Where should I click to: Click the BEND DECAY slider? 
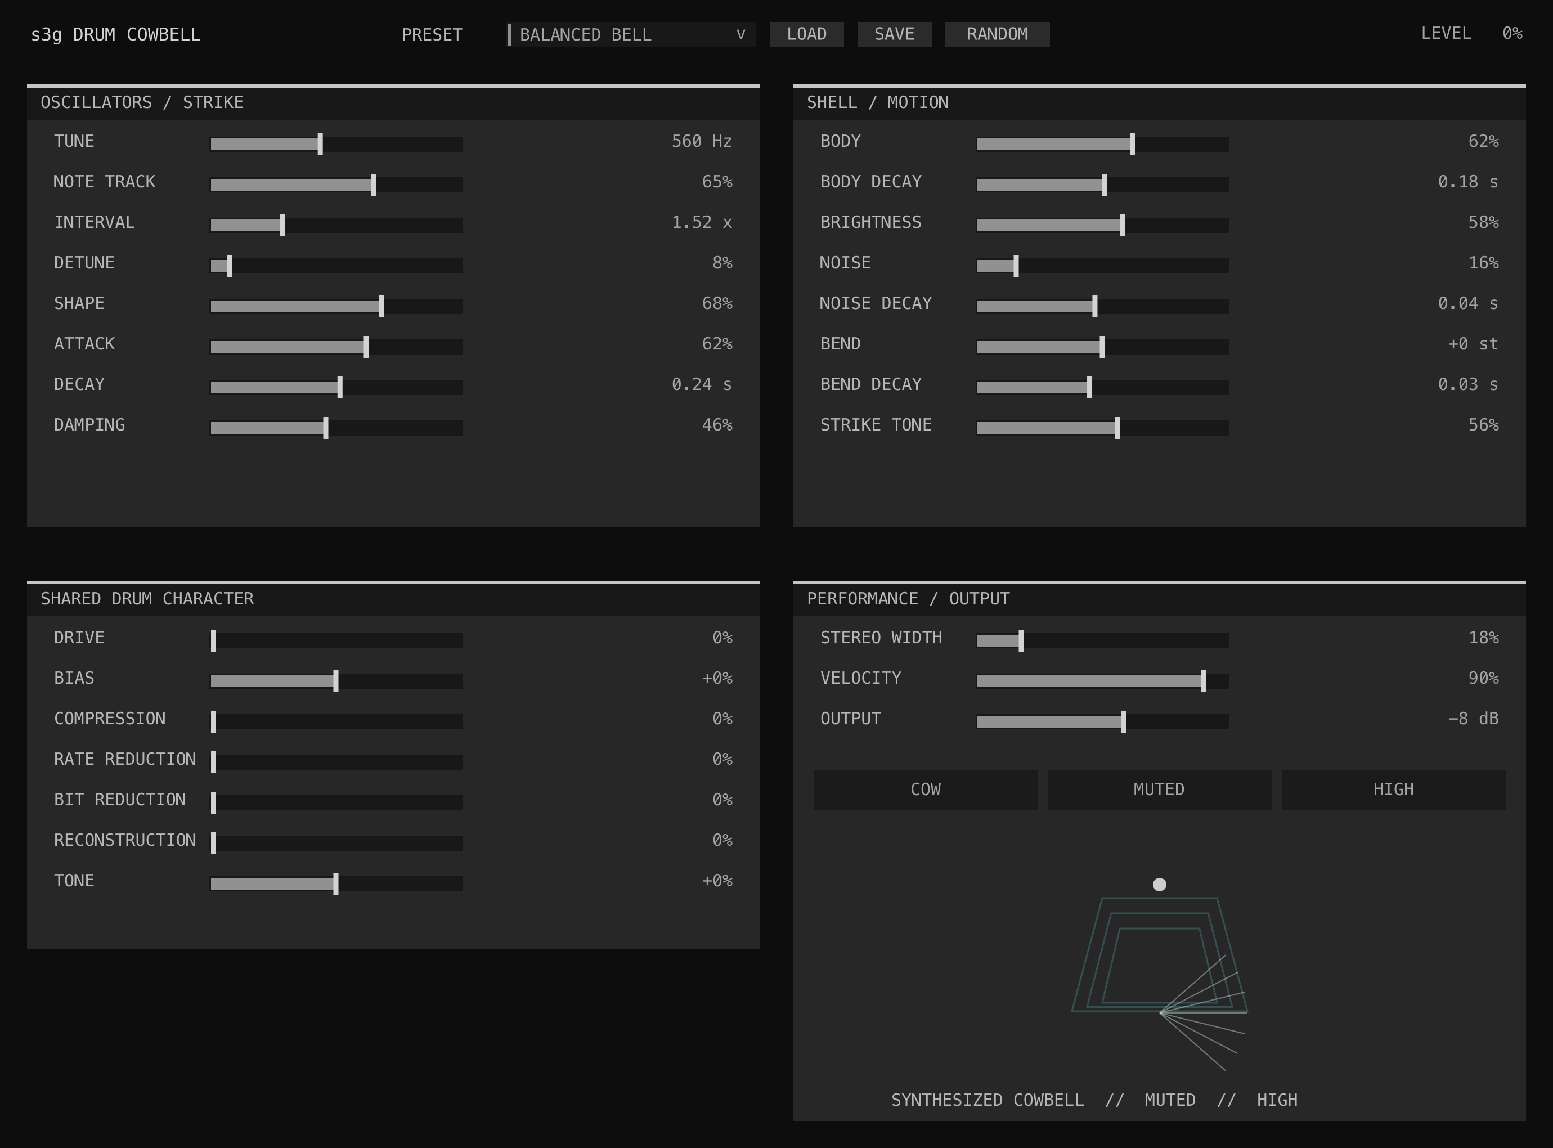tap(1102, 387)
